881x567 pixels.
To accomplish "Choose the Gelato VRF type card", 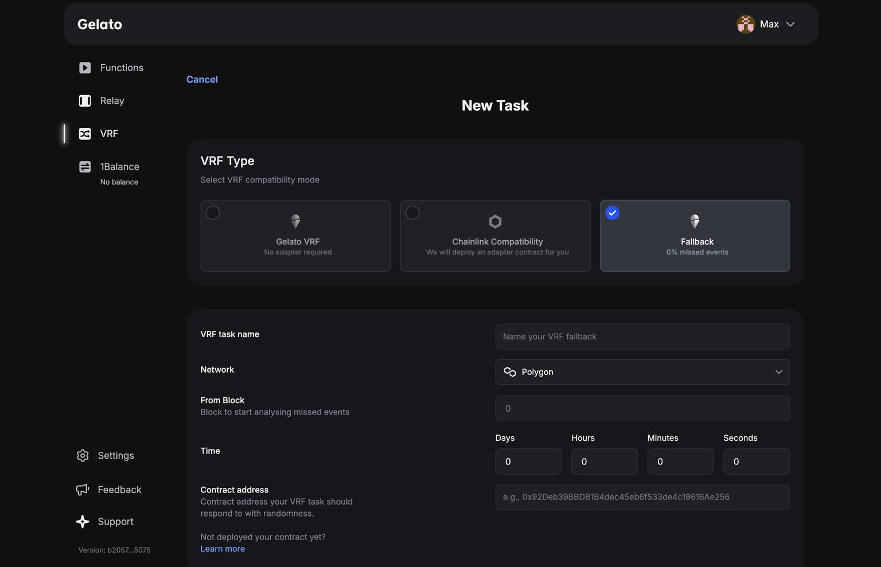I will tap(295, 236).
